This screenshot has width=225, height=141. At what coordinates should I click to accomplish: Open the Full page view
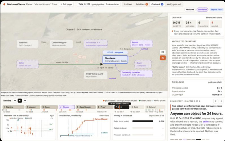pyautogui.click(x=66, y=4)
